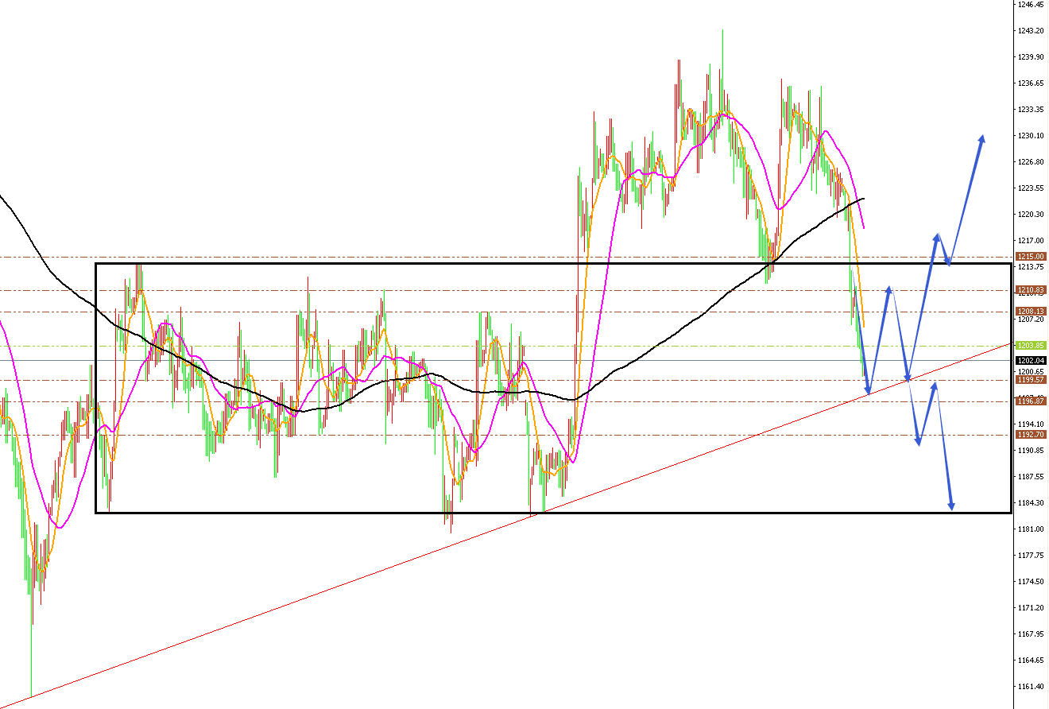This screenshot has width=1049, height=709.
Task: Select the green 1203.85 price label
Action: [x=1031, y=346]
